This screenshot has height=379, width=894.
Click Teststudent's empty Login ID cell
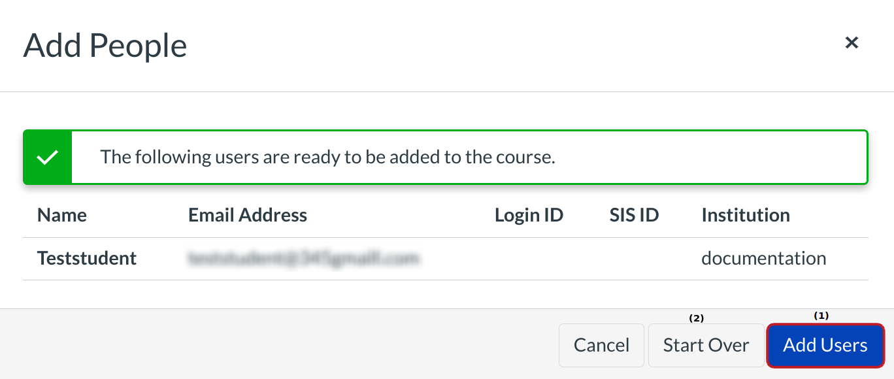tap(529, 259)
